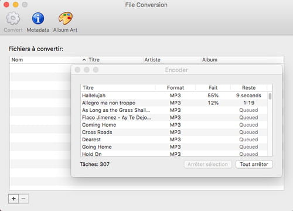Select the Hallelujah encoding task
Viewport: 293px width, 211px height.
pyautogui.click(x=174, y=96)
